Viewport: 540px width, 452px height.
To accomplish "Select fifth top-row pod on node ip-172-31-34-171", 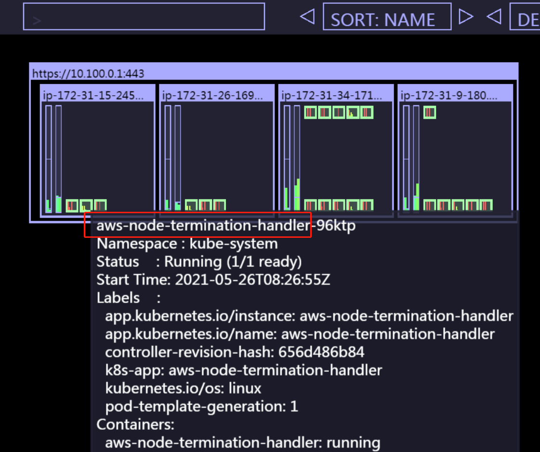I will tap(367, 112).
